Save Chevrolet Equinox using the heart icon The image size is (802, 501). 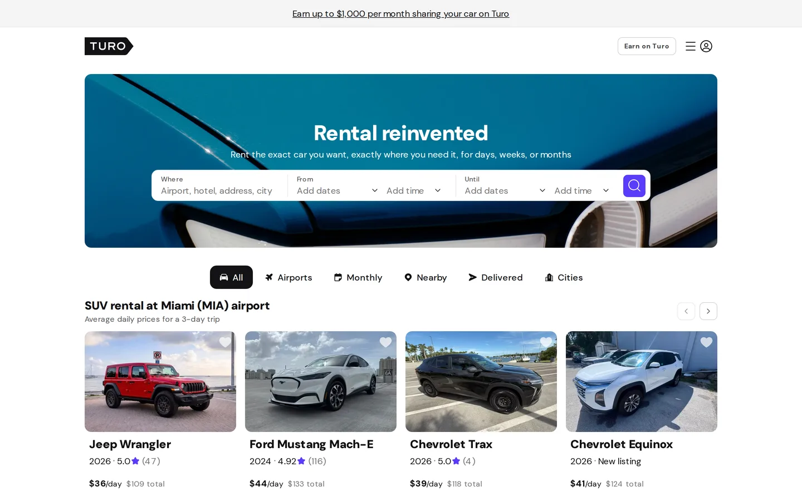click(x=706, y=342)
